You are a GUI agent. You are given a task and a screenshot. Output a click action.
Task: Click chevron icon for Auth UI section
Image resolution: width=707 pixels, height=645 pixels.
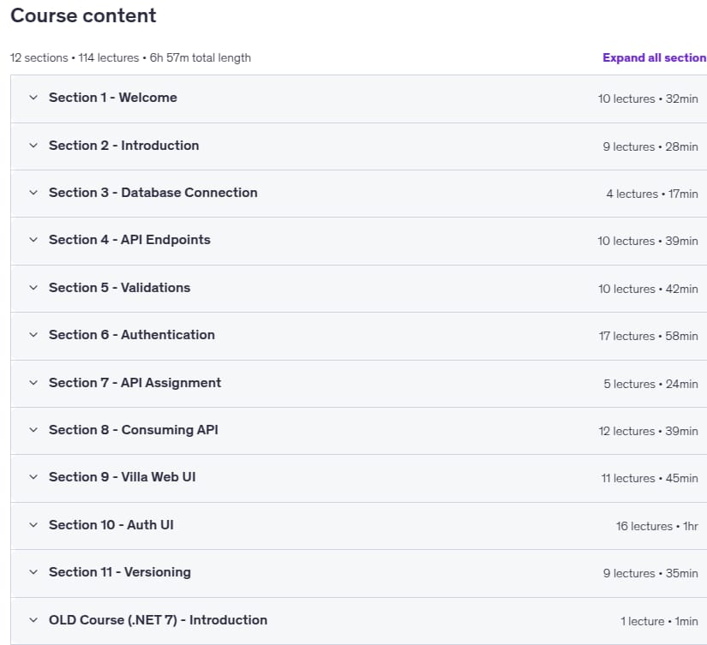[33, 525]
